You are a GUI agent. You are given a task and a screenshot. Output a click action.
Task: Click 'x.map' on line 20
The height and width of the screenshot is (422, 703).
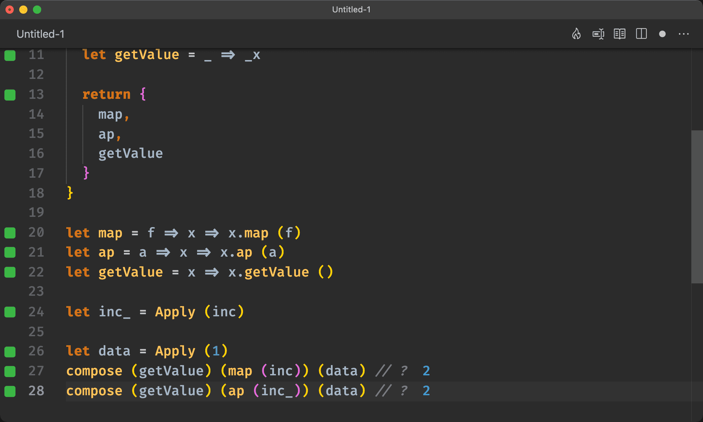click(248, 233)
